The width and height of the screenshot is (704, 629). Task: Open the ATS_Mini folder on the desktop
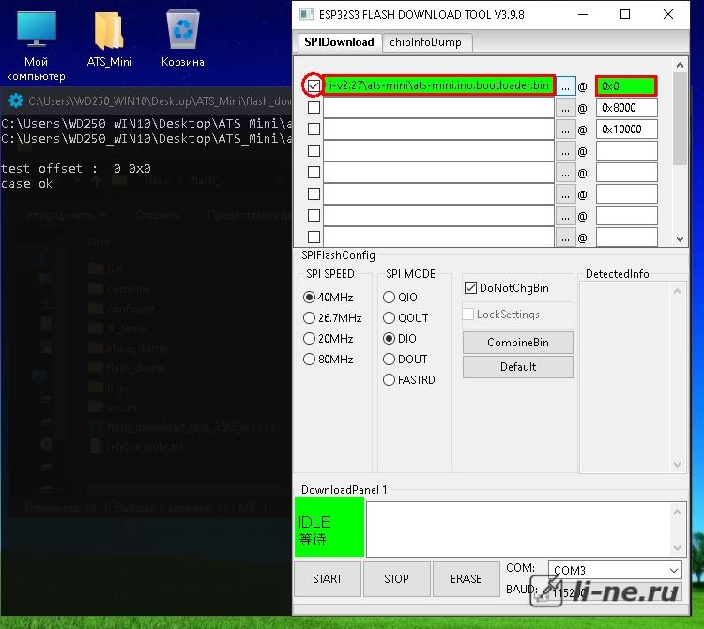pyautogui.click(x=109, y=39)
